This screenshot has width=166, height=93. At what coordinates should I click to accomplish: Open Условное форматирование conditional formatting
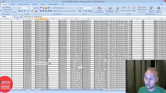(99, 10)
